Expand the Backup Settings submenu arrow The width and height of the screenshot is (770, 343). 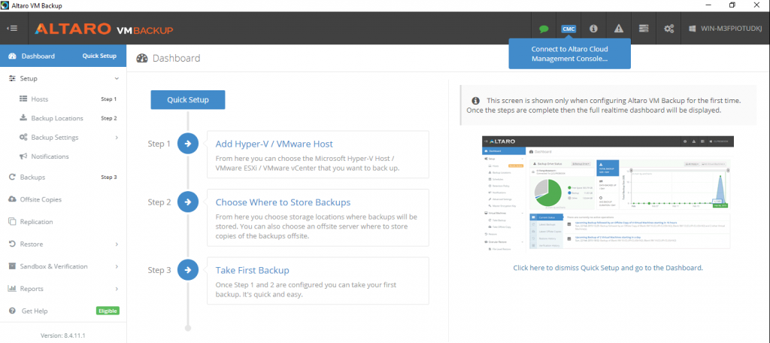tap(117, 138)
